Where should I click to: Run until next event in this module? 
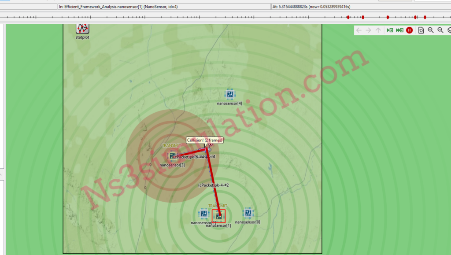coord(390,30)
